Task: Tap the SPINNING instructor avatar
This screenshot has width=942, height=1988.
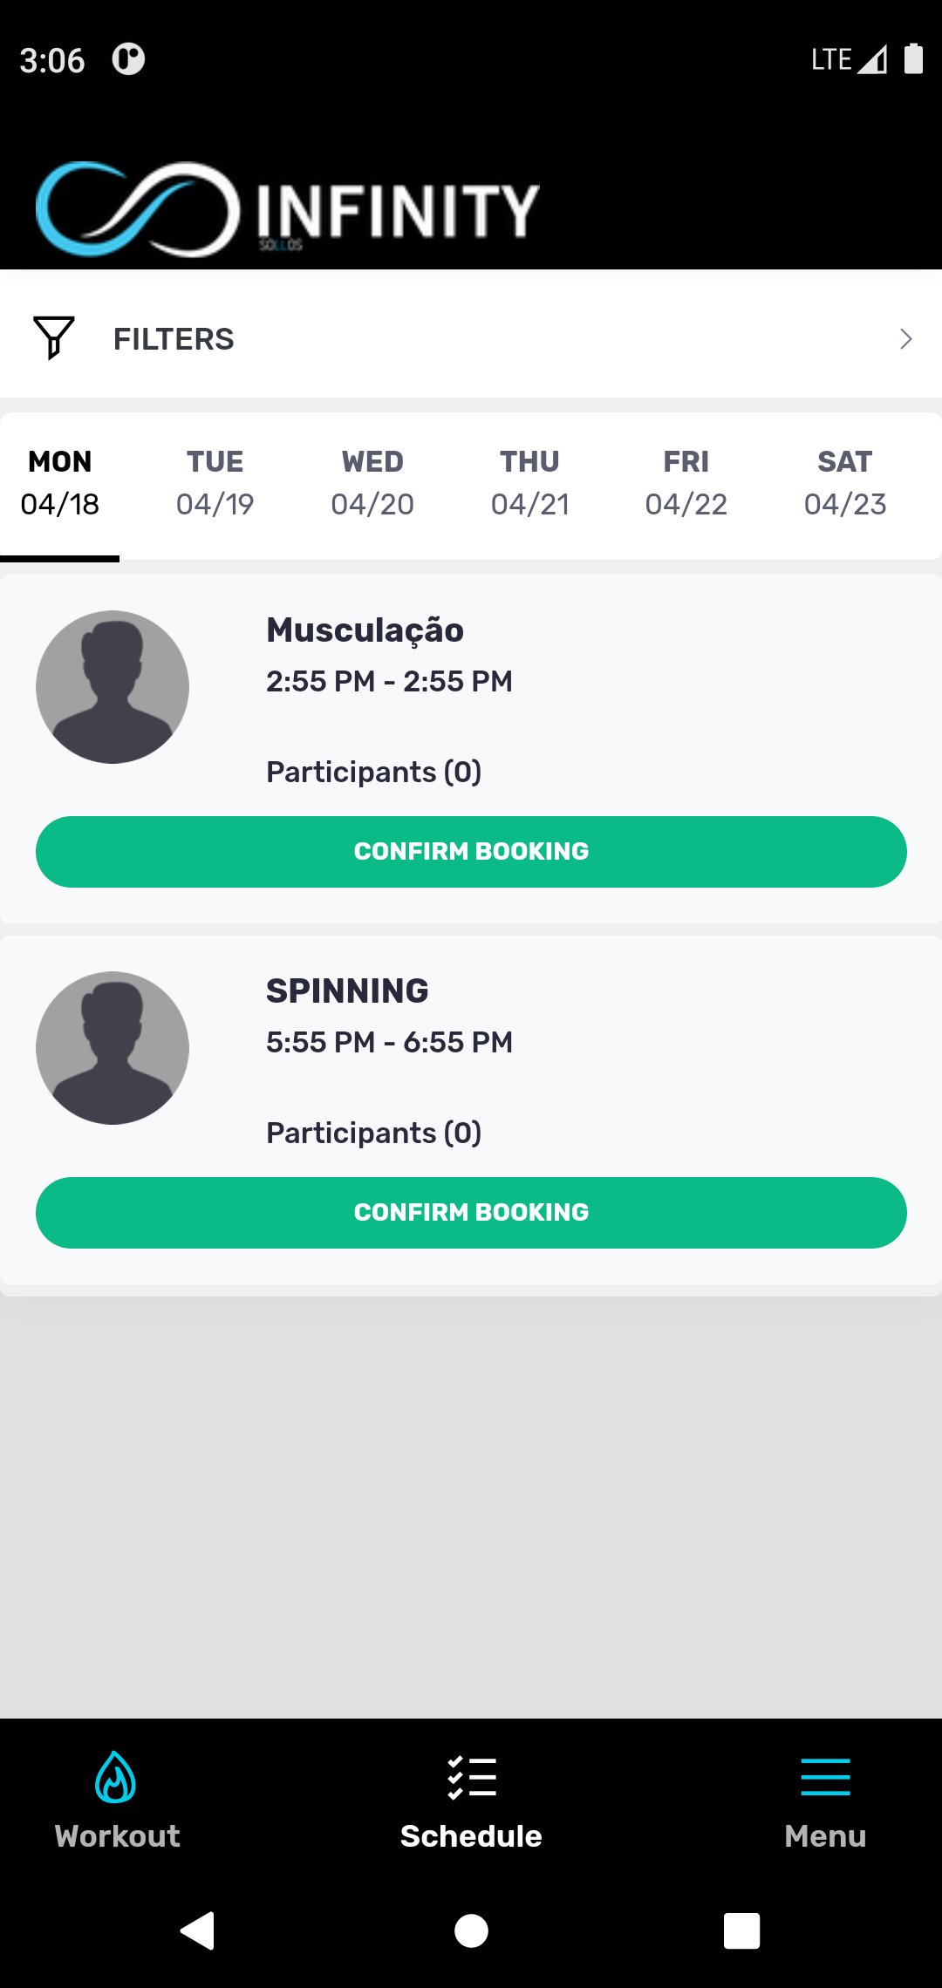Action: point(113,1047)
